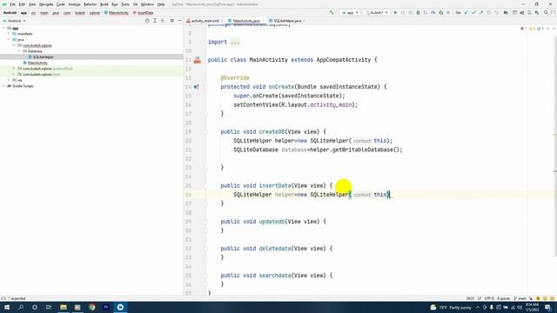
Task: Open the File menu
Action: (x=12, y=4)
